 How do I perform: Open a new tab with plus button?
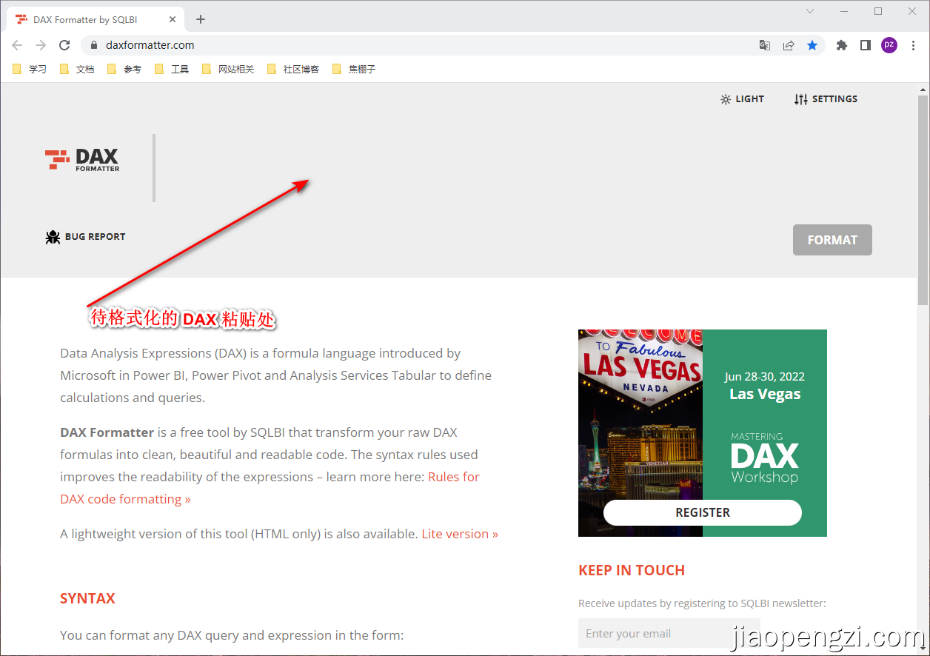coord(201,19)
